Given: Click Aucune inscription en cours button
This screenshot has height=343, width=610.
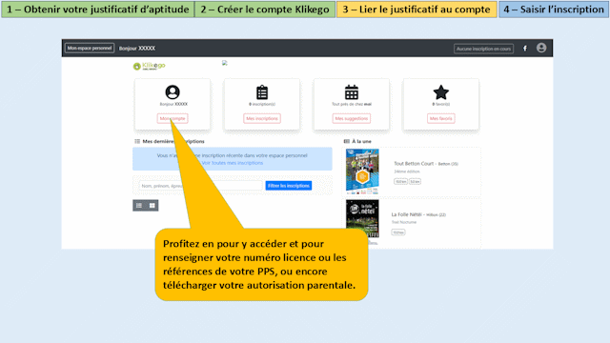Looking at the screenshot, I should [x=483, y=49].
